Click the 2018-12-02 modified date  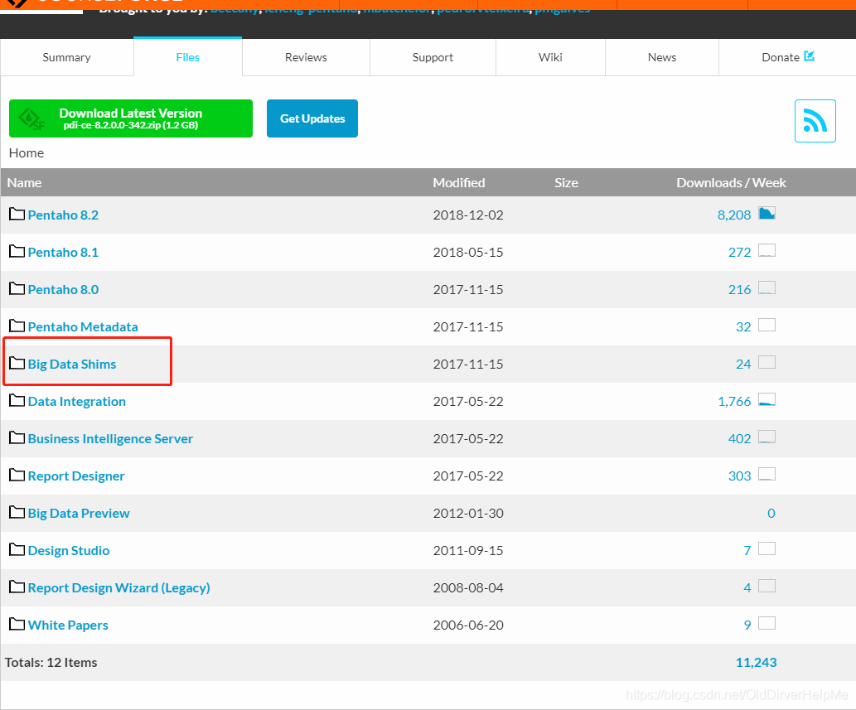tap(468, 215)
